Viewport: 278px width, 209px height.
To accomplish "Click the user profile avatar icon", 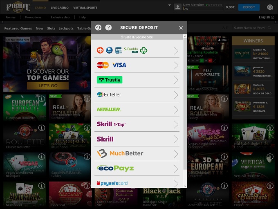I will 177,7.
